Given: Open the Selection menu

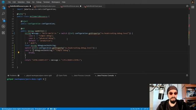Looking at the screenshot, I should pyautogui.click(x=21, y=2).
